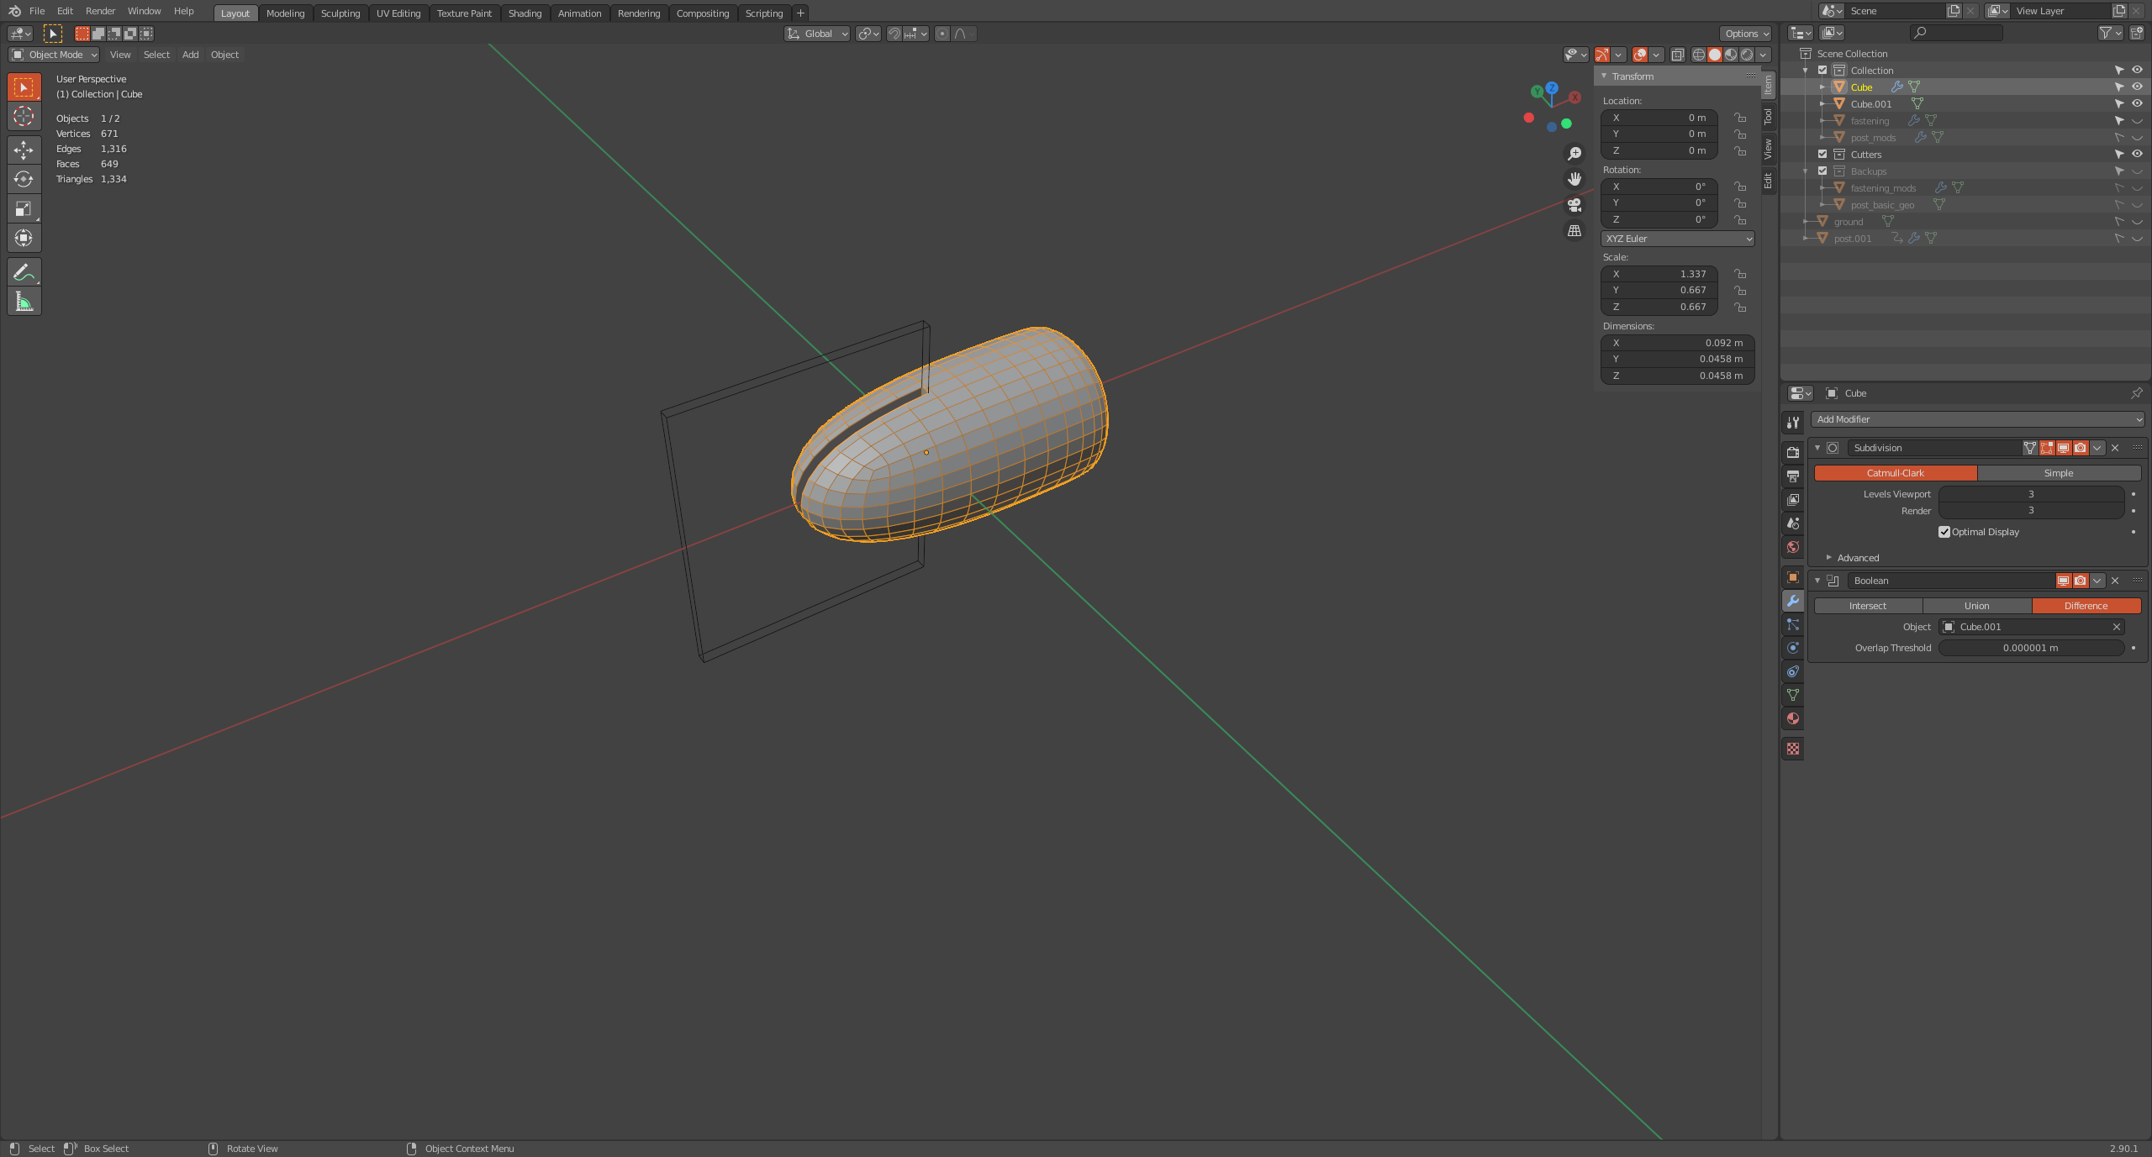Open Output properties tab

click(1793, 476)
